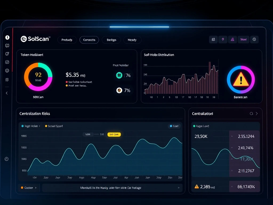Click the 2.55.1244 row value

[246, 136]
